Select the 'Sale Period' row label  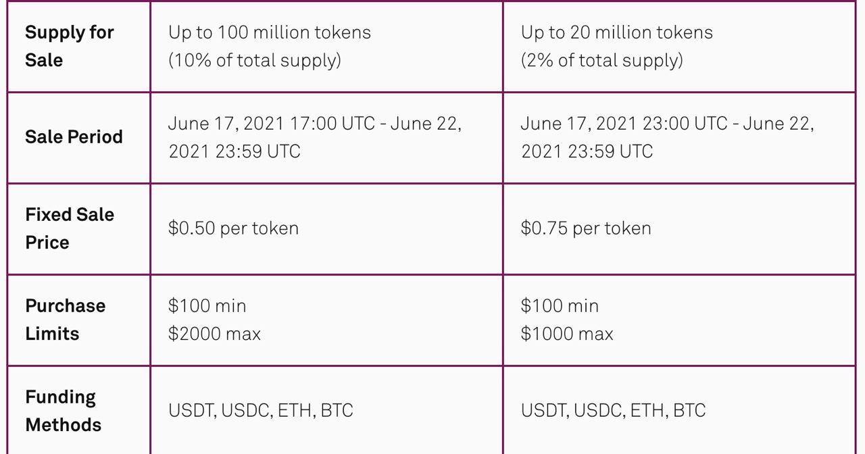pyautogui.click(x=74, y=137)
